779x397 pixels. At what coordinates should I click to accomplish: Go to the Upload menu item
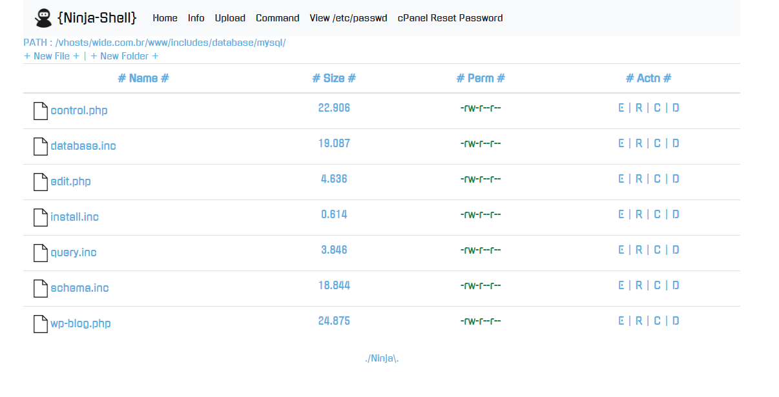pos(230,18)
